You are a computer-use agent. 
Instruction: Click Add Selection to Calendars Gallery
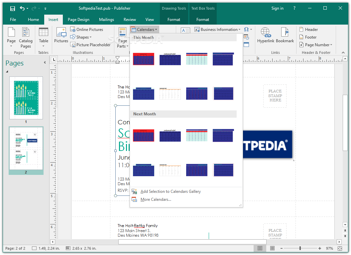pyautogui.click(x=171, y=191)
